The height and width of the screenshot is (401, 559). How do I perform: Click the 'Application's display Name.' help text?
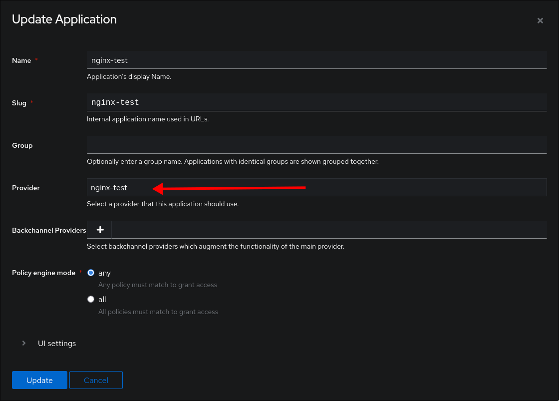(129, 77)
